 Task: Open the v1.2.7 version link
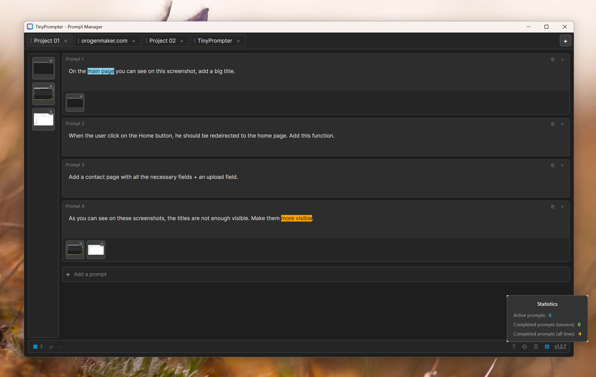[560, 346]
